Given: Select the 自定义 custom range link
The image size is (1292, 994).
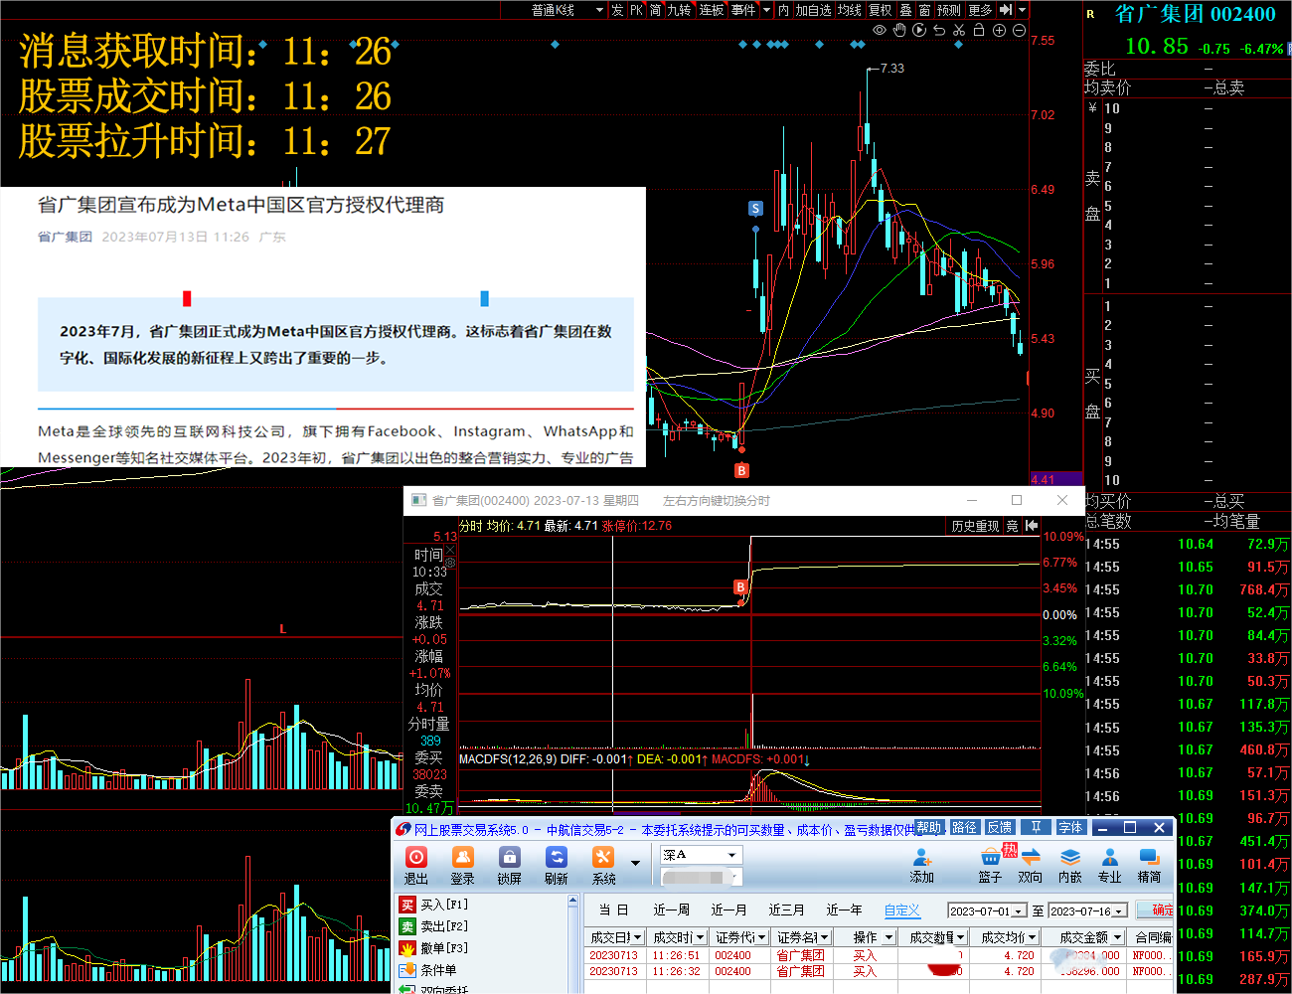Looking at the screenshot, I should (902, 911).
